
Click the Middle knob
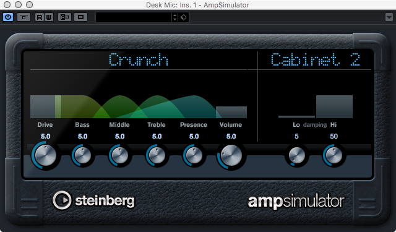[x=119, y=155]
